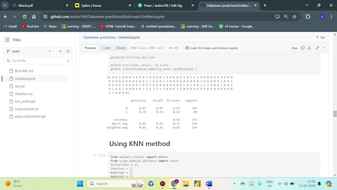This screenshot has width=337, height=190.
Task: Open README.md in the file tree
Action: point(24,71)
